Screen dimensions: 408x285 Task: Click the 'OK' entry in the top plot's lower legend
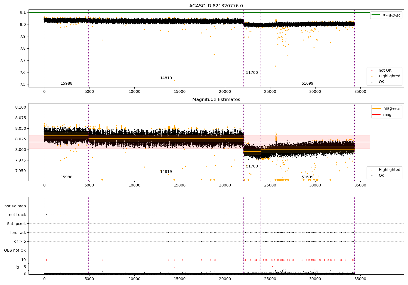[378, 82]
